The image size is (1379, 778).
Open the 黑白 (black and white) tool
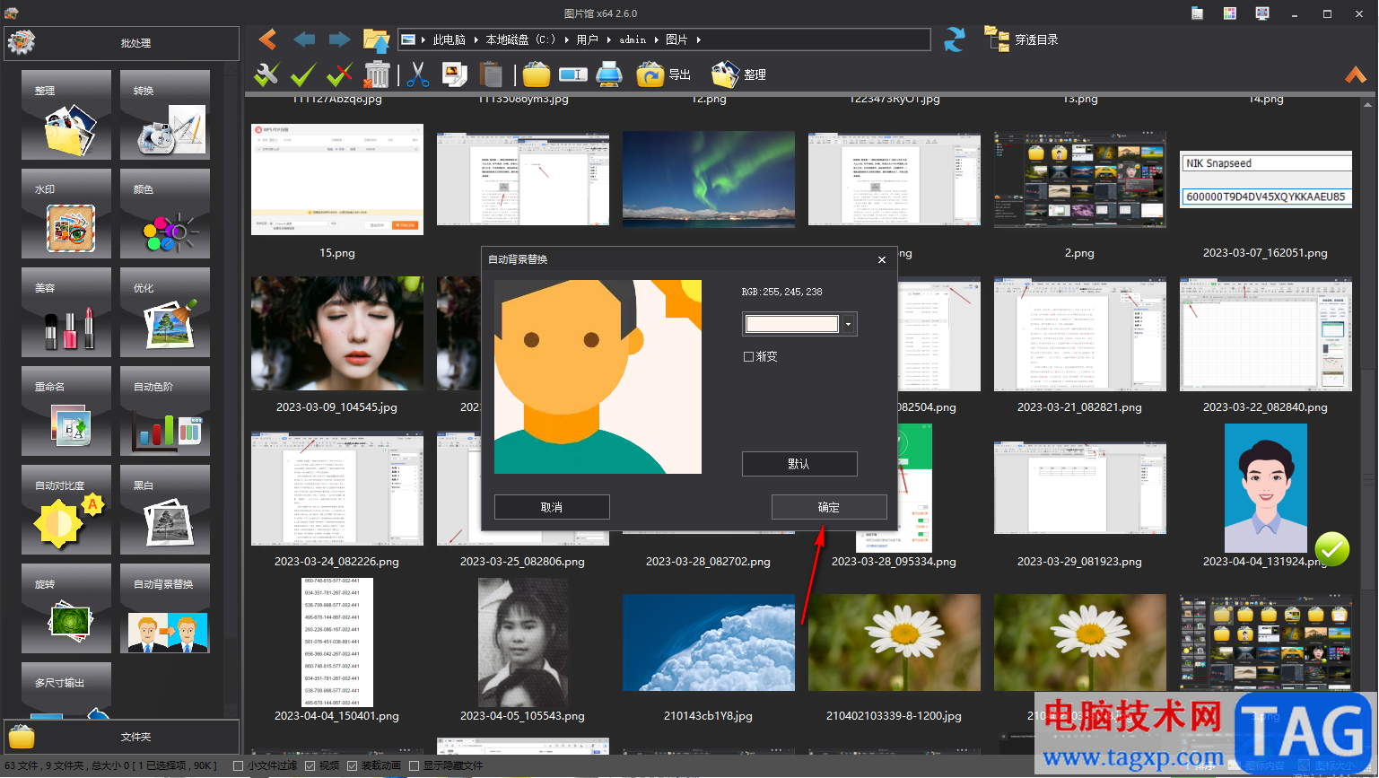[x=165, y=510]
